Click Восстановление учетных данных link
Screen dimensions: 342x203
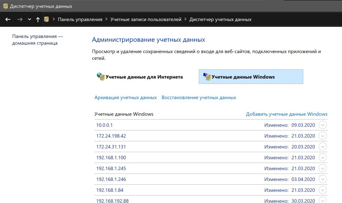[x=199, y=98]
